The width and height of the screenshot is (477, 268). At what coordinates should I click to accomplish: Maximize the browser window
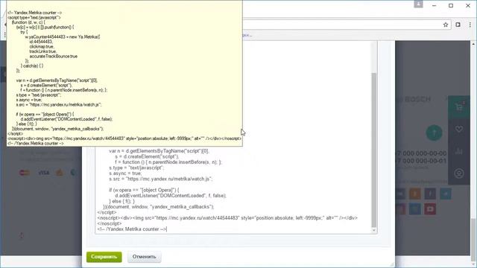451,5
